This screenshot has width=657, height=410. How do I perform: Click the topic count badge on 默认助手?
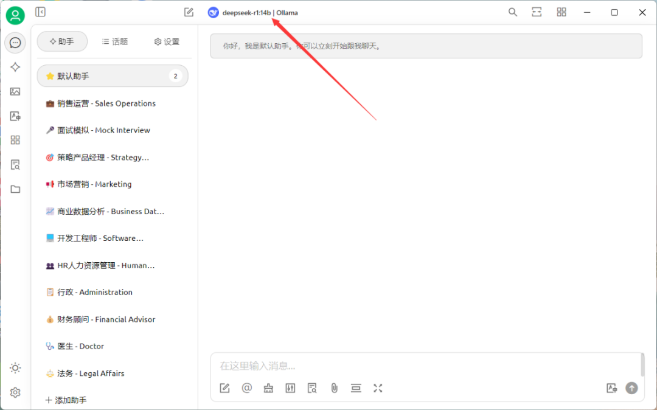pos(176,76)
